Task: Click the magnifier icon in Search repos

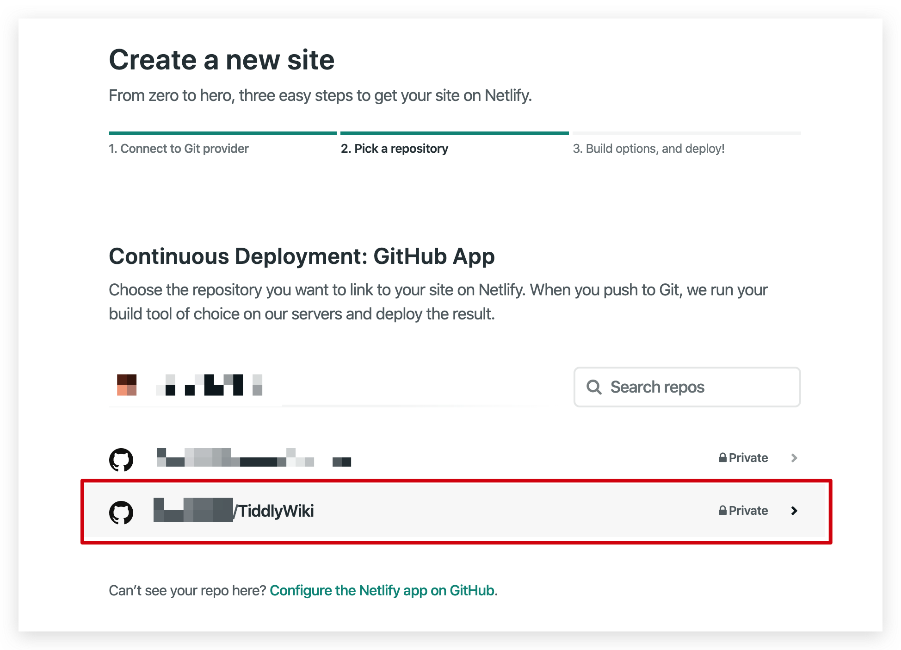Action: coord(594,387)
